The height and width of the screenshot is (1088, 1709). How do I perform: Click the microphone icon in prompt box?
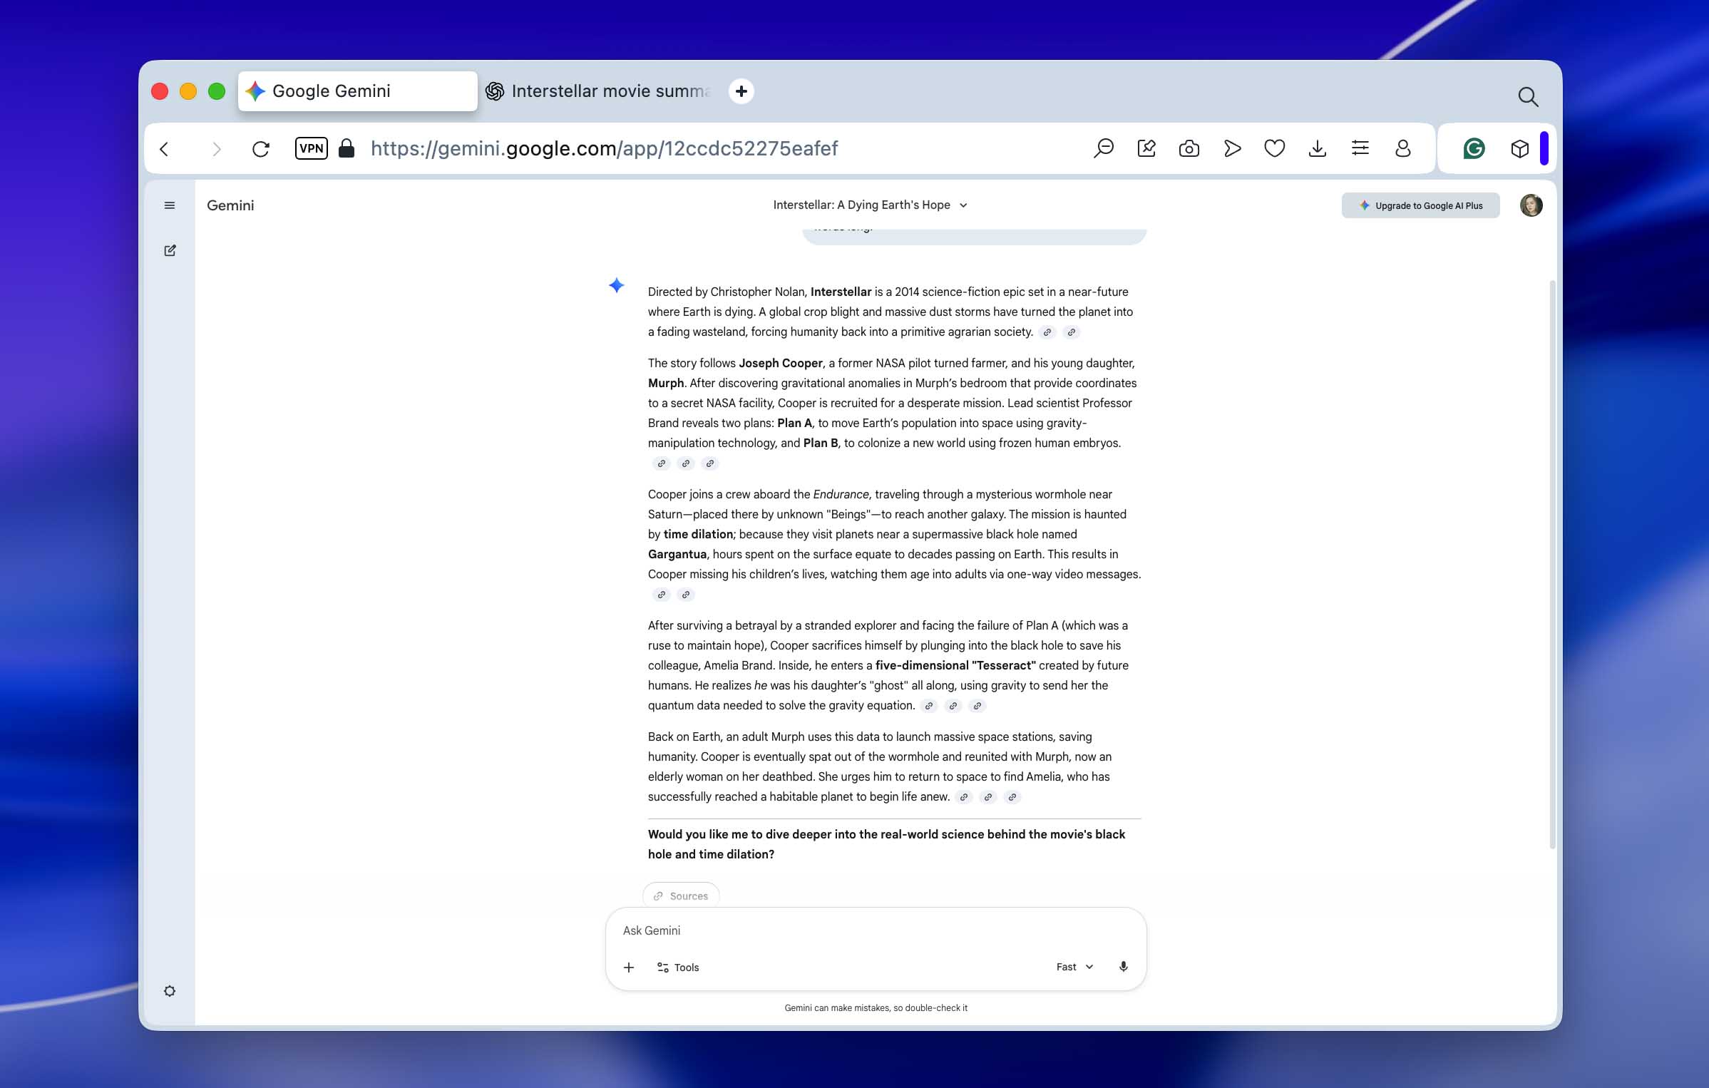click(x=1123, y=967)
